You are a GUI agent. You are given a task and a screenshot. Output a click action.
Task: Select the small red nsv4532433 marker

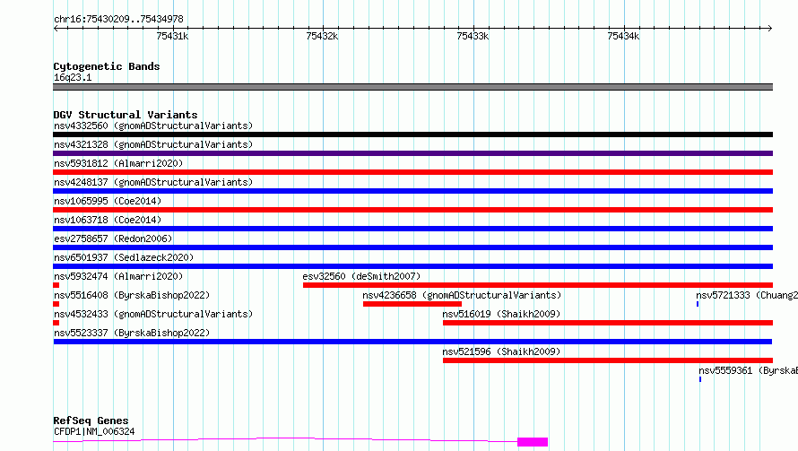click(56, 323)
